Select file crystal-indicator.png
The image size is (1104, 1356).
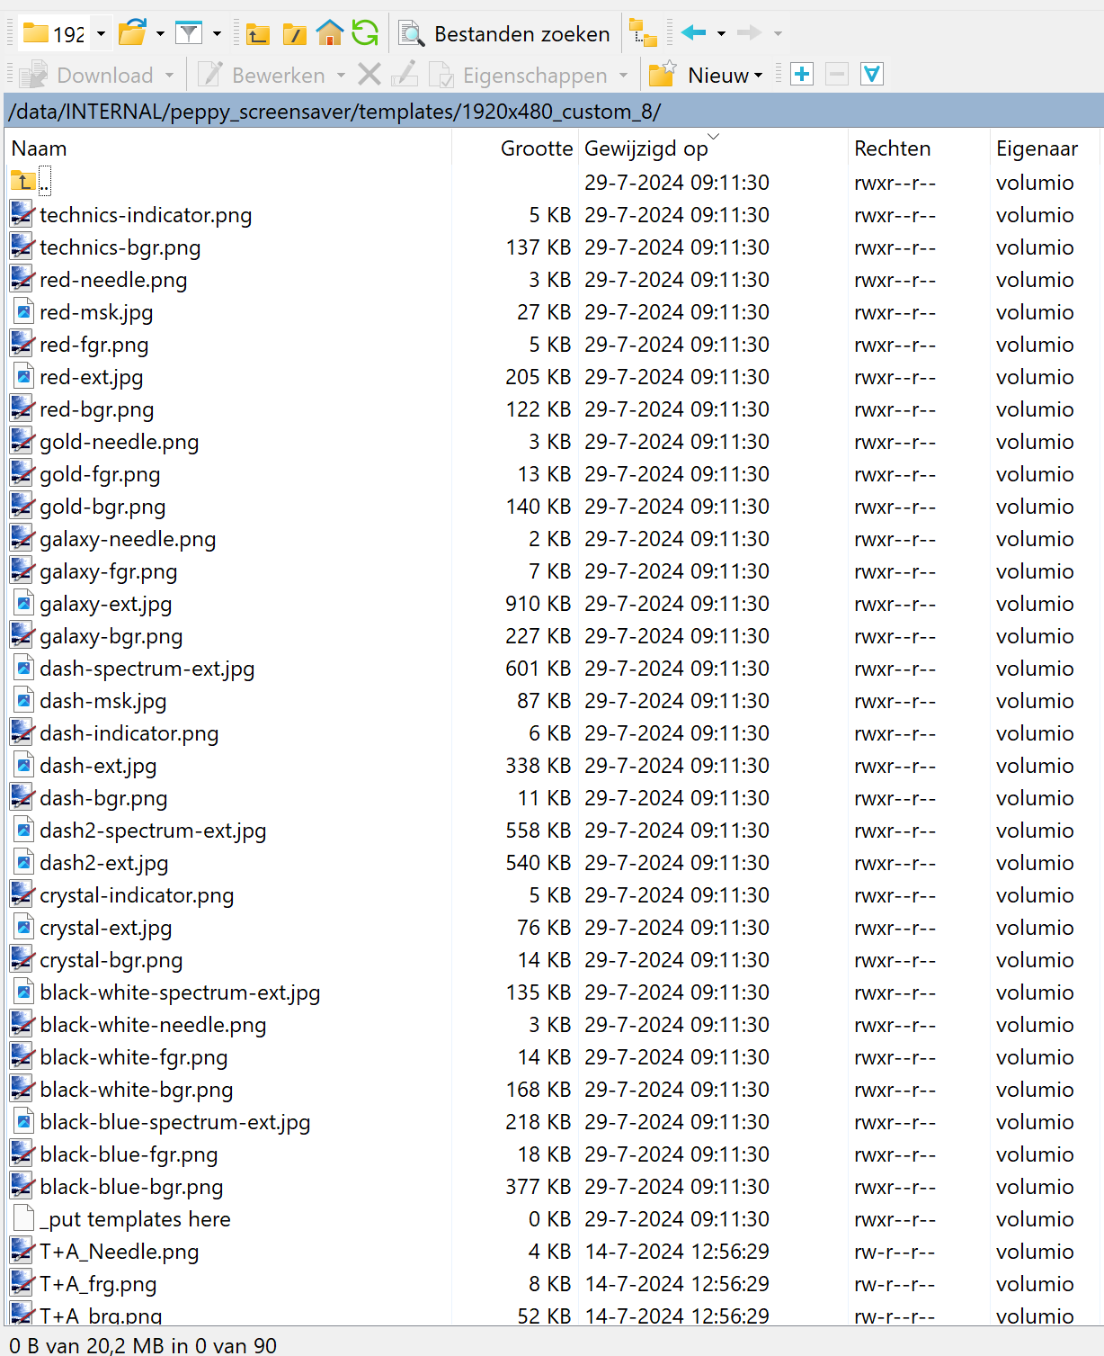coord(137,895)
